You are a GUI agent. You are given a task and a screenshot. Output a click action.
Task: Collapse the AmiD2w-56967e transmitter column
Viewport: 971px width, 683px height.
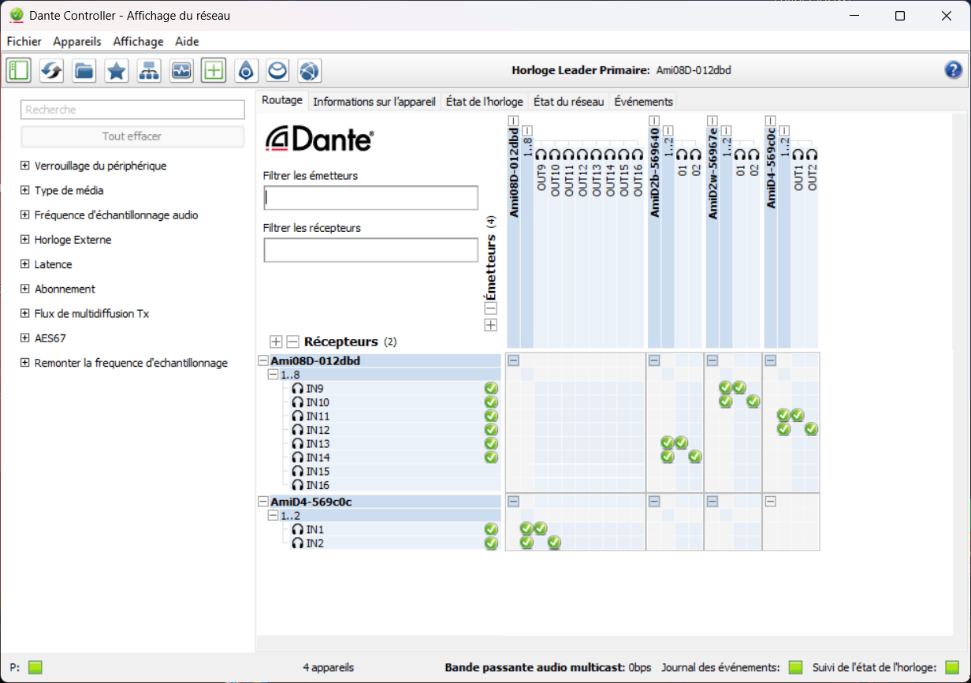tap(712, 121)
